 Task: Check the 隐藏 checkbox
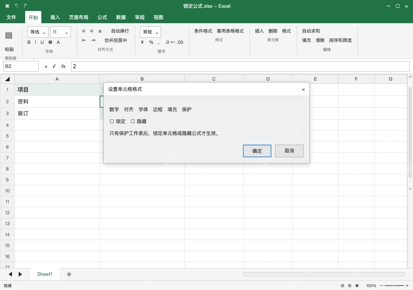(x=133, y=121)
